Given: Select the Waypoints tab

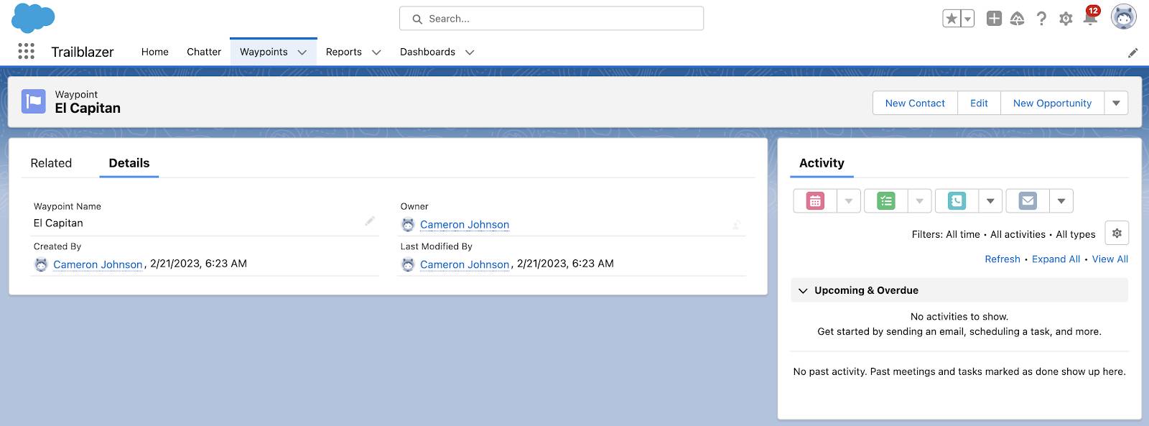Looking at the screenshot, I should pyautogui.click(x=264, y=52).
